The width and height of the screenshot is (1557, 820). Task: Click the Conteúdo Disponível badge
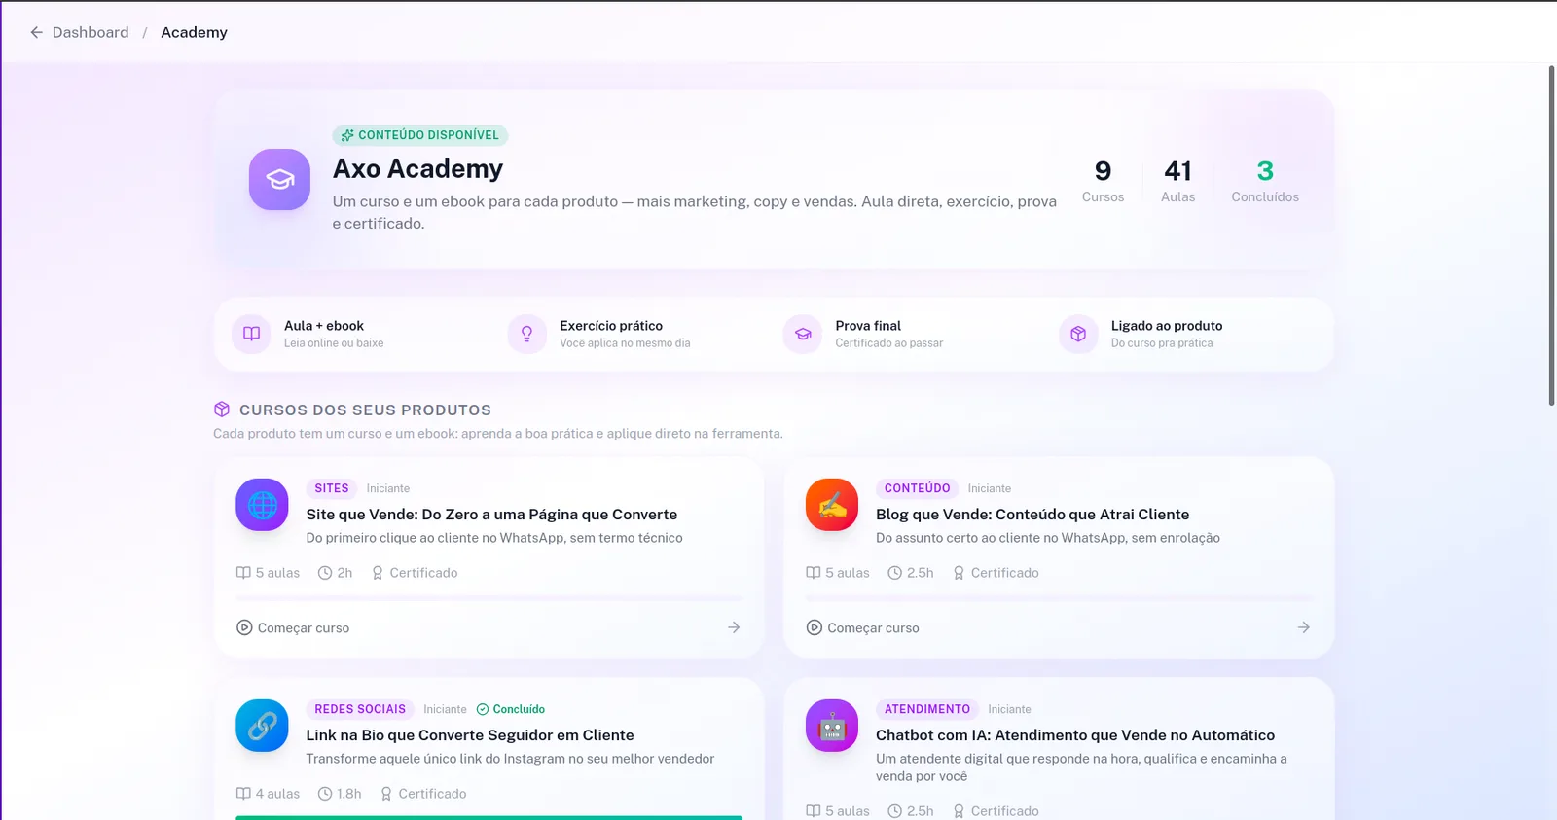(420, 135)
